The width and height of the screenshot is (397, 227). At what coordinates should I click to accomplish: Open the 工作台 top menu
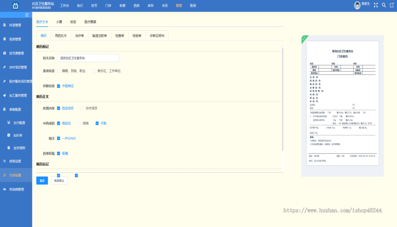pos(65,6)
